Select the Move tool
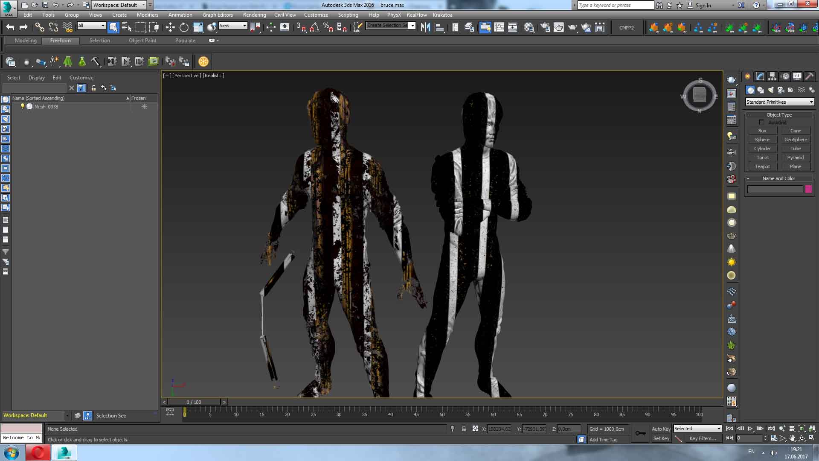This screenshot has width=819, height=461. (170, 28)
